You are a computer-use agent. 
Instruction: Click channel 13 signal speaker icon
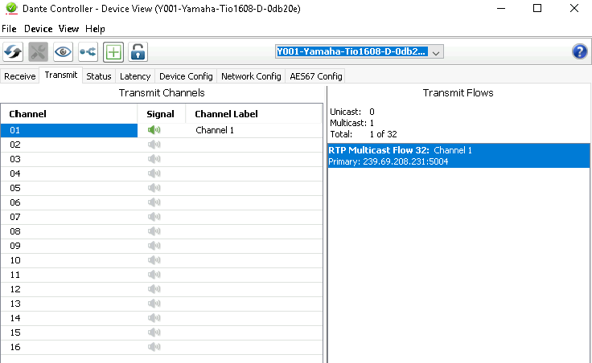pyautogui.click(x=154, y=304)
